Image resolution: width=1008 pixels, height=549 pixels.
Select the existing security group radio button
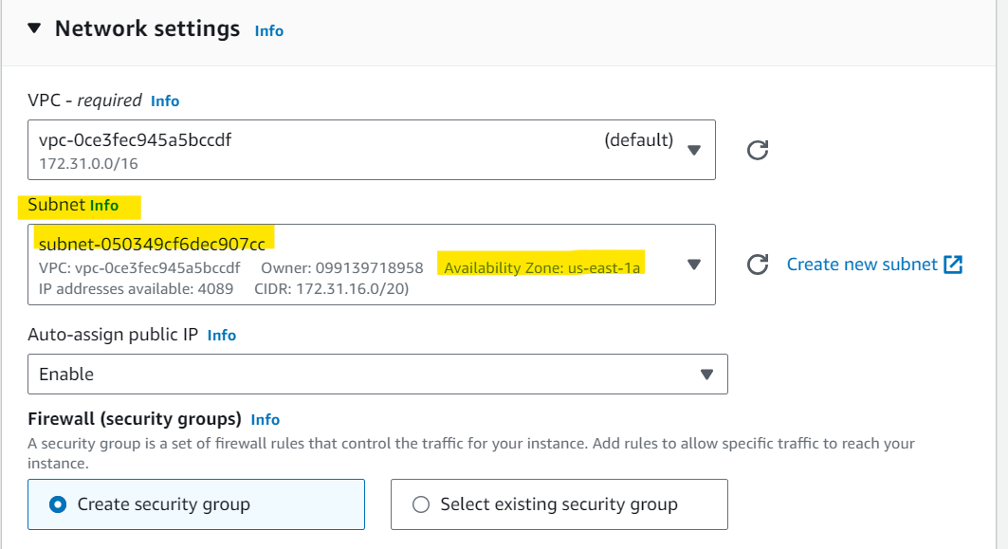pos(421,504)
